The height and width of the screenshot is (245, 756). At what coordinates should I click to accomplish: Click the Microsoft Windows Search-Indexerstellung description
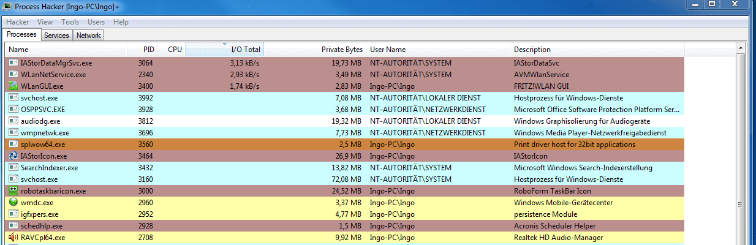pos(583,167)
